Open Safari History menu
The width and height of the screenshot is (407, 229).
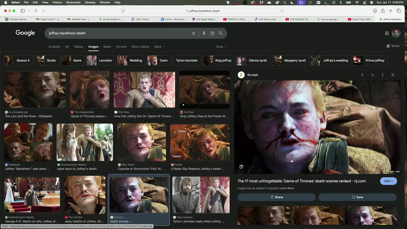click(57, 3)
